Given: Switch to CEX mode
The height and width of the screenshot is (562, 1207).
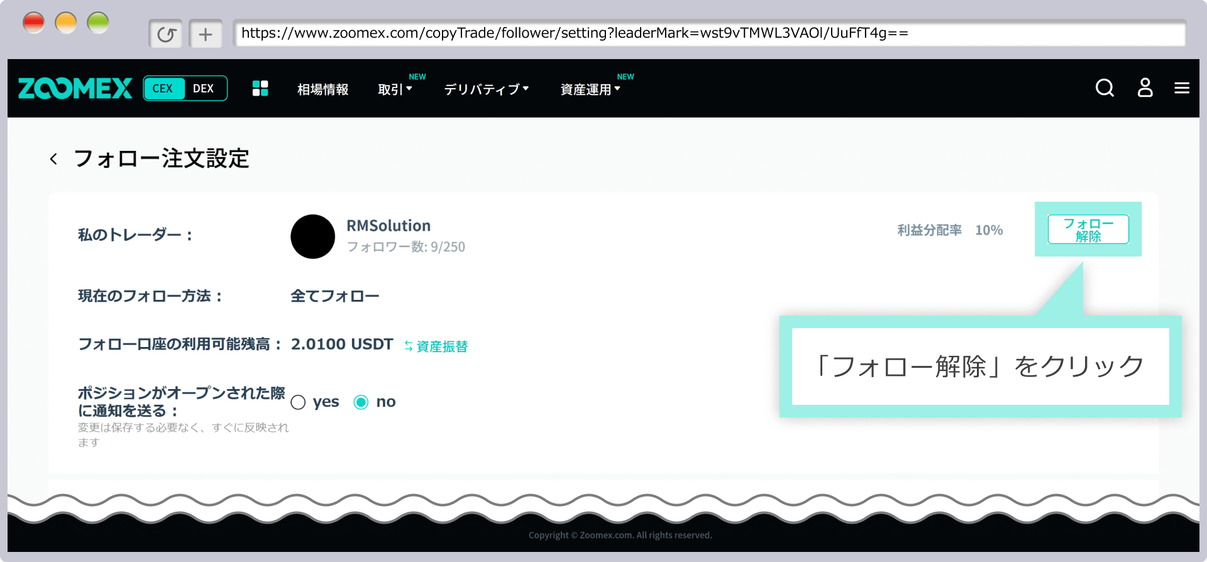Looking at the screenshot, I should (163, 89).
